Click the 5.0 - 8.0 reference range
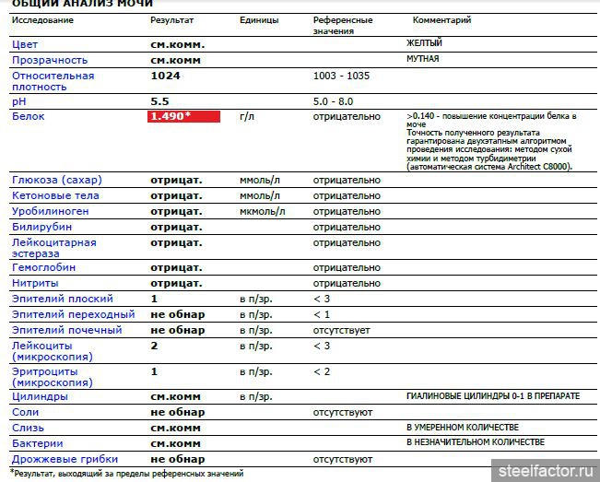 [x=333, y=101]
